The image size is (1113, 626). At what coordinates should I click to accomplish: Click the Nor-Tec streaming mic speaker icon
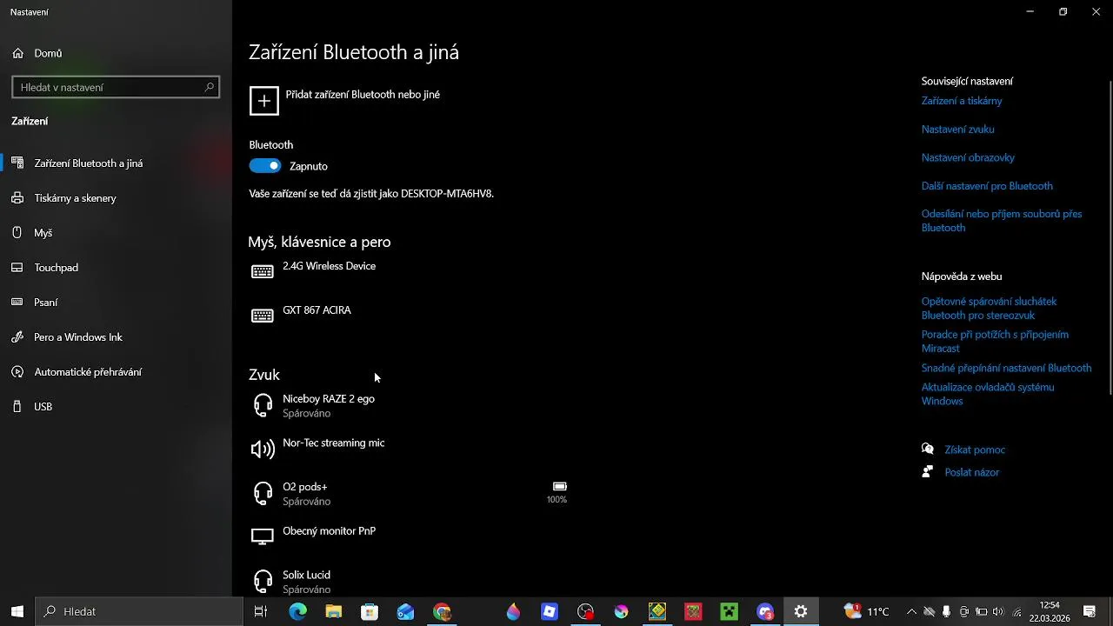coord(263,450)
